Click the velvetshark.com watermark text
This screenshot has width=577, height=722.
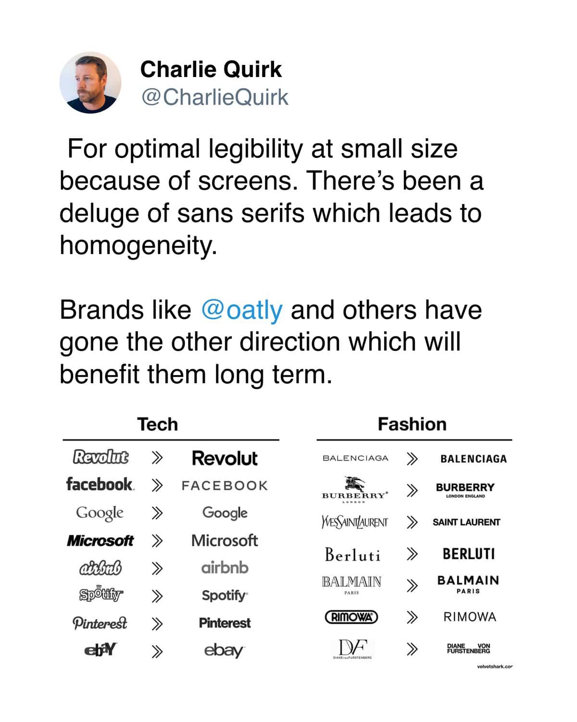tap(494, 667)
